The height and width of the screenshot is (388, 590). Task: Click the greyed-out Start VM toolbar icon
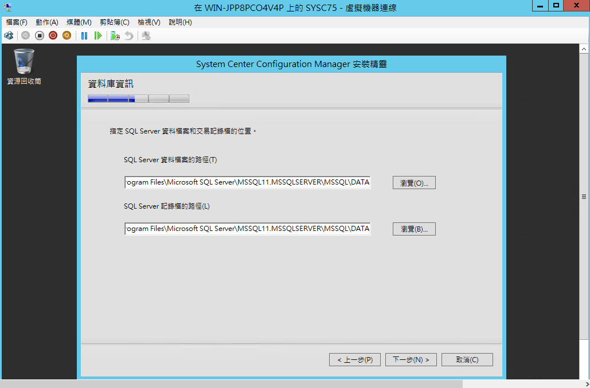coord(26,36)
